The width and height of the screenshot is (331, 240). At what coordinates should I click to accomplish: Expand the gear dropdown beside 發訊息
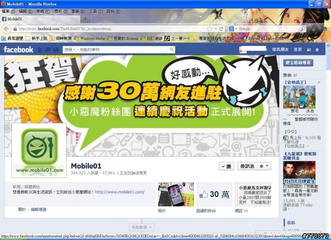[264, 167]
